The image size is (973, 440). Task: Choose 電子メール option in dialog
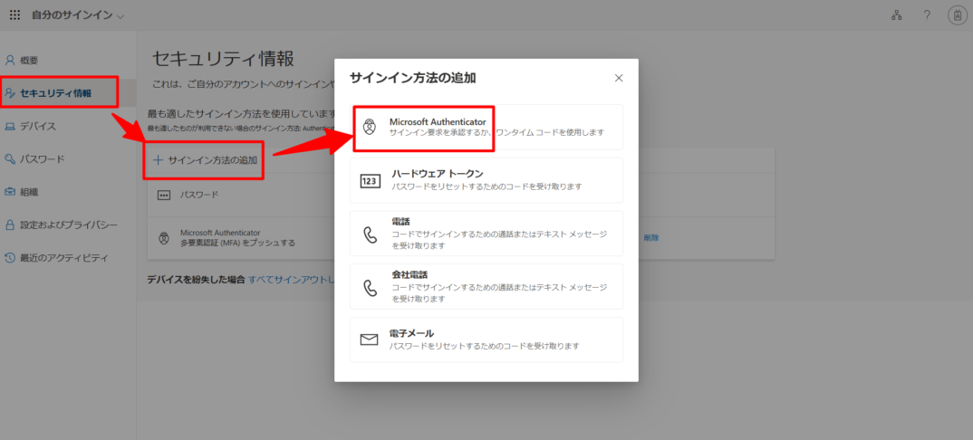click(486, 340)
